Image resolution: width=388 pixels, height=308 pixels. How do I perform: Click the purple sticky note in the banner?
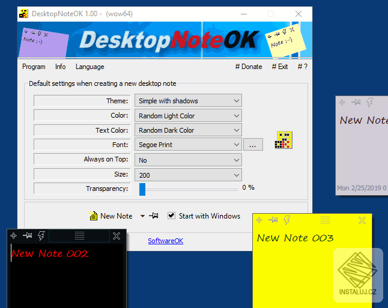[x=44, y=42]
